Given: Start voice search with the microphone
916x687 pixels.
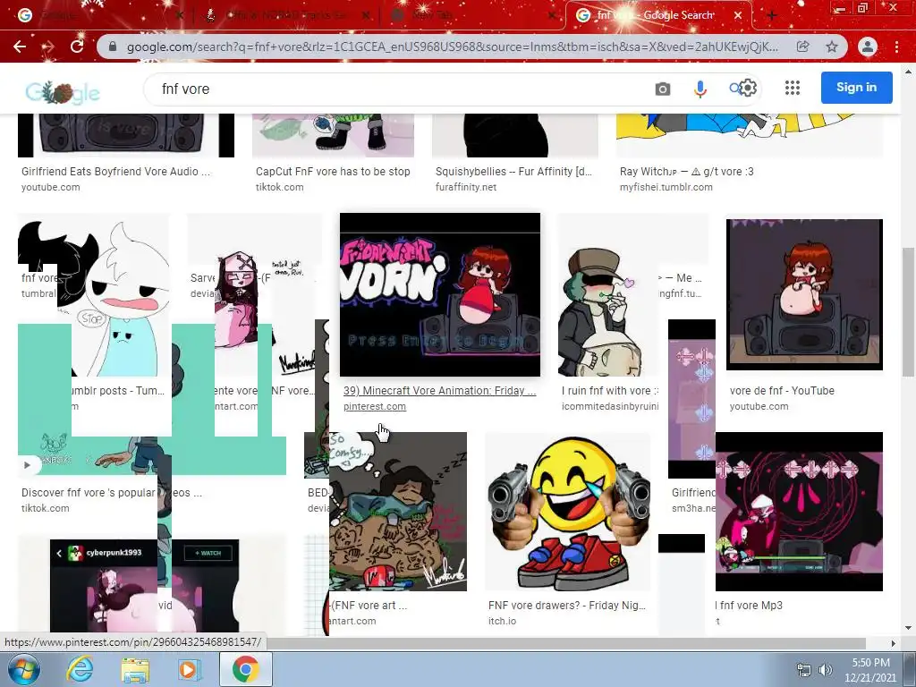Looking at the screenshot, I should [x=700, y=89].
